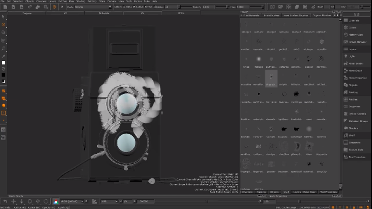Select the Ortho view tab above the canvas
Viewport: 372px width, 209px height.
(181, 13)
